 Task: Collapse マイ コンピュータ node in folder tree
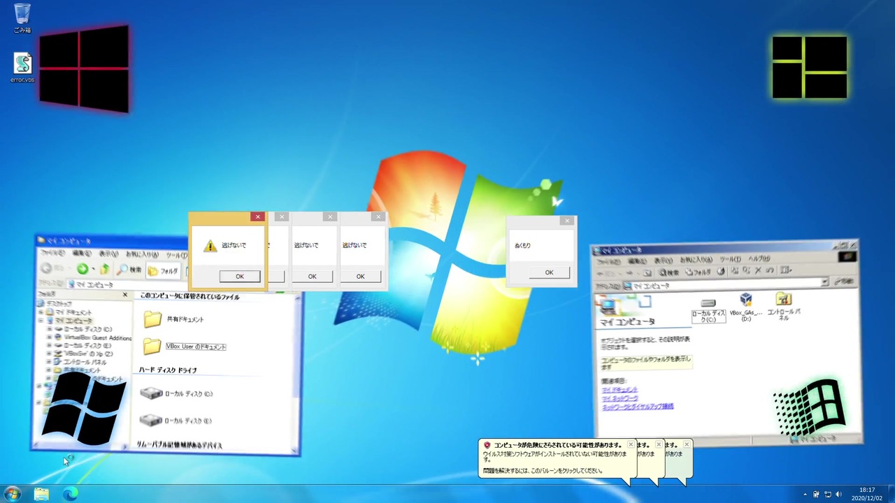click(41, 321)
